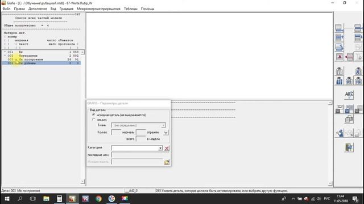Click the parts list scroll-down arrow
364x204 pixels.
[82, 181]
